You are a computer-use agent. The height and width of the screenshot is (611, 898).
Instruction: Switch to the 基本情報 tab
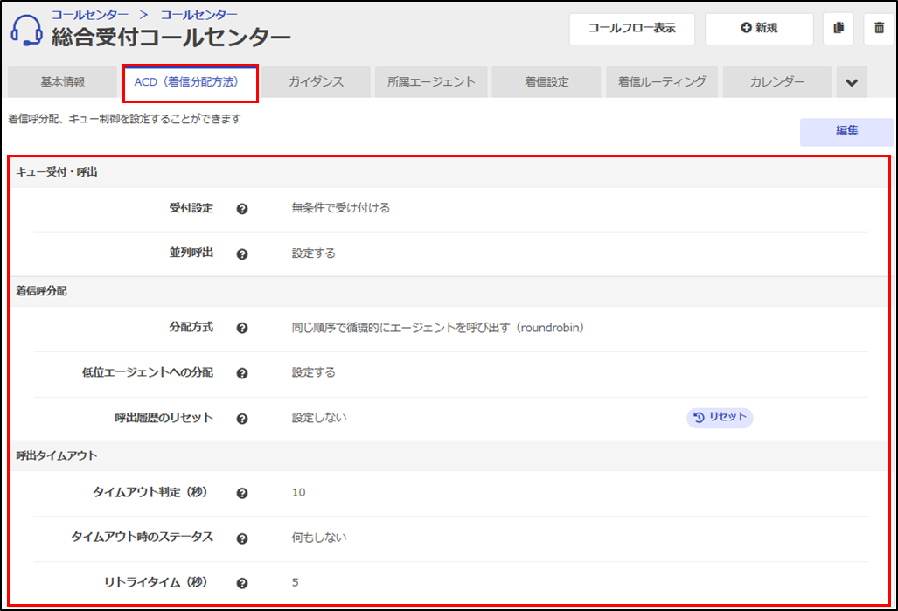click(x=62, y=82)
